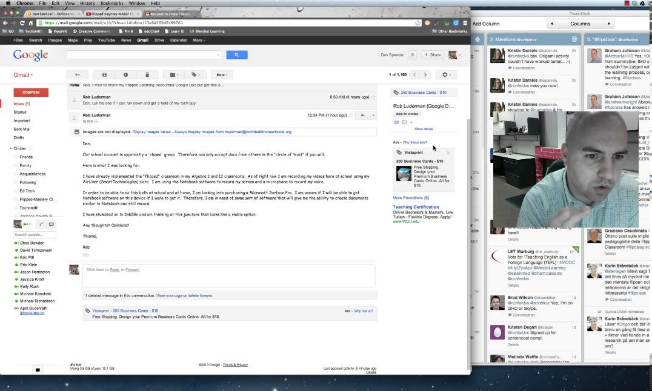Select the Ed Tech circle
The image size is (652, 391).
click(27, 191)
